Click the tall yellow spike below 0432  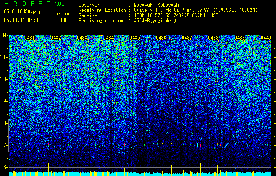point(48,169)
